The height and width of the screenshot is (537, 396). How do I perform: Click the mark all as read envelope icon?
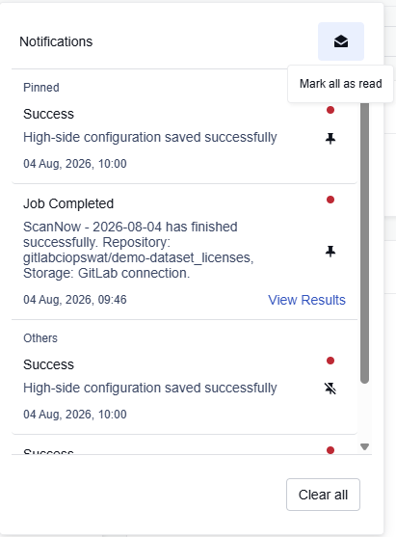coord(341,41)
